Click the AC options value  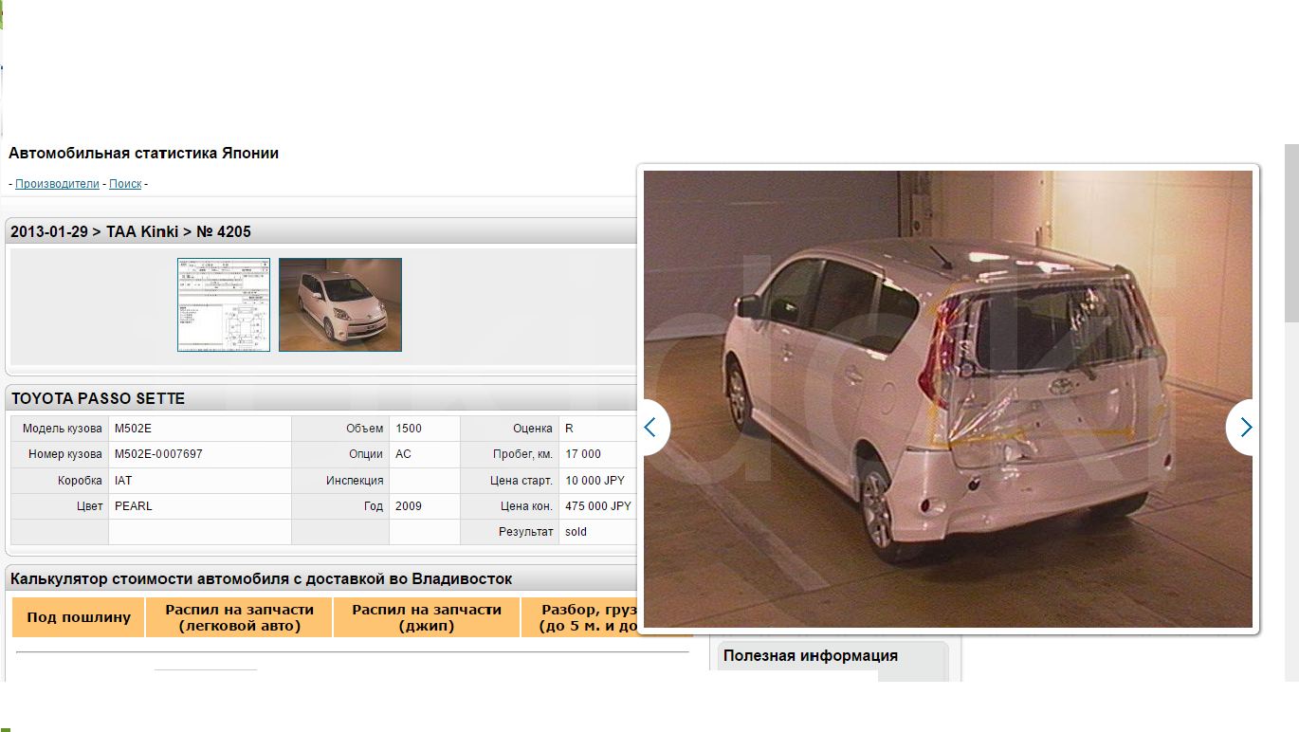(x=403, y=454)
